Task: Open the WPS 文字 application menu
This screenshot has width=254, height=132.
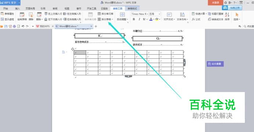Action: [10, 3]
